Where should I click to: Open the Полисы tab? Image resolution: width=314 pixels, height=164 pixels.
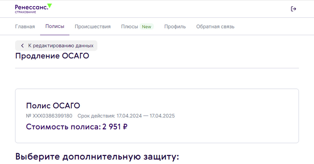click(x=55, y=26)
